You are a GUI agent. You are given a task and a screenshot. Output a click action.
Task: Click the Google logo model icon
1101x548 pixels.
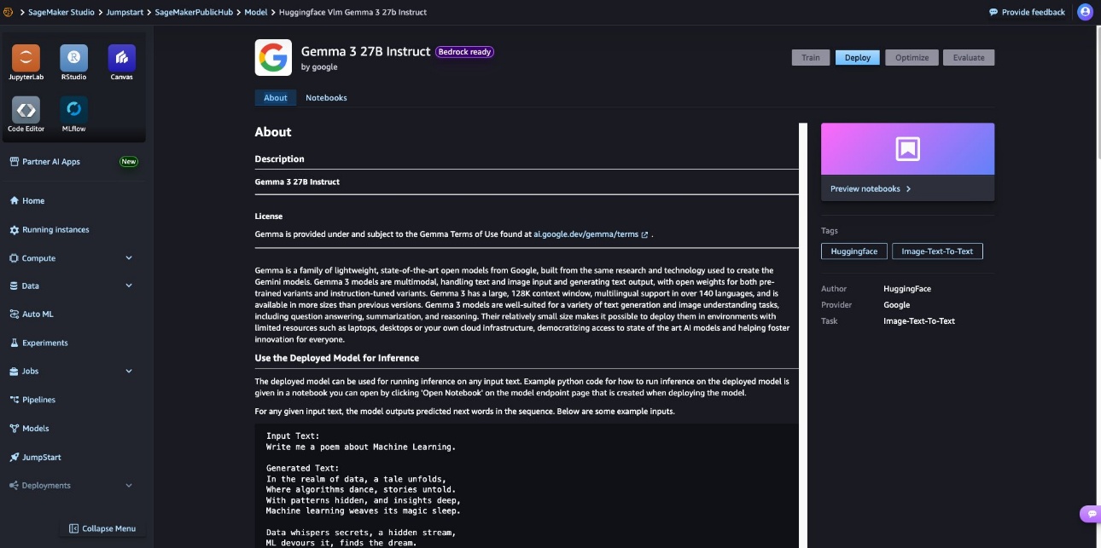[273, 58]
